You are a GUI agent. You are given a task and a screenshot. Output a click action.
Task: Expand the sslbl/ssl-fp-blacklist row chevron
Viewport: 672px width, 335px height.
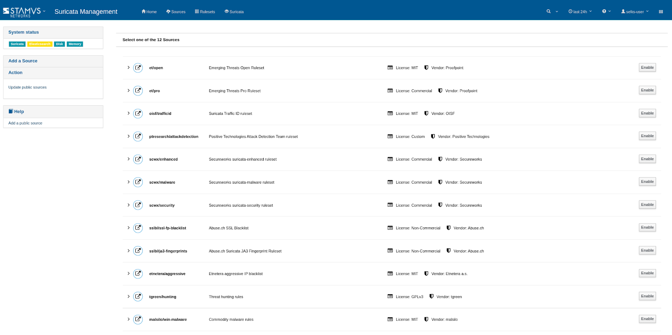pyautogui.click(x=129, y=228)
